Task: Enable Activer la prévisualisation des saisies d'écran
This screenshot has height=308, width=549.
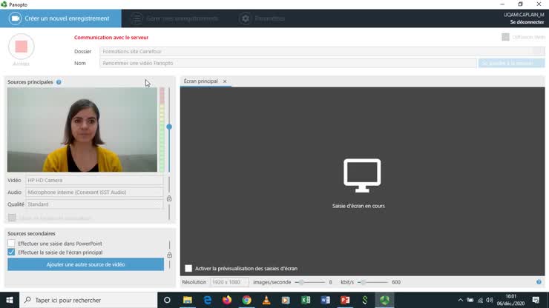Action: pyautogui.click(x=188, y=268)
